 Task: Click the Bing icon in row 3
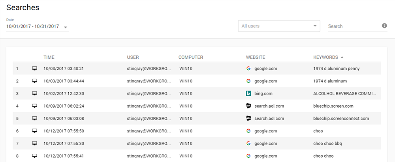click(248, 93)
